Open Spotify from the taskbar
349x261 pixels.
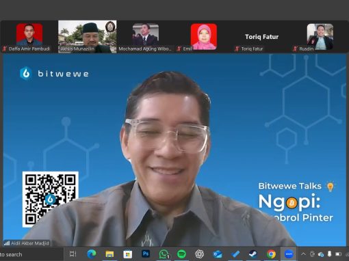pyautogui.click(x=181, y=254)
